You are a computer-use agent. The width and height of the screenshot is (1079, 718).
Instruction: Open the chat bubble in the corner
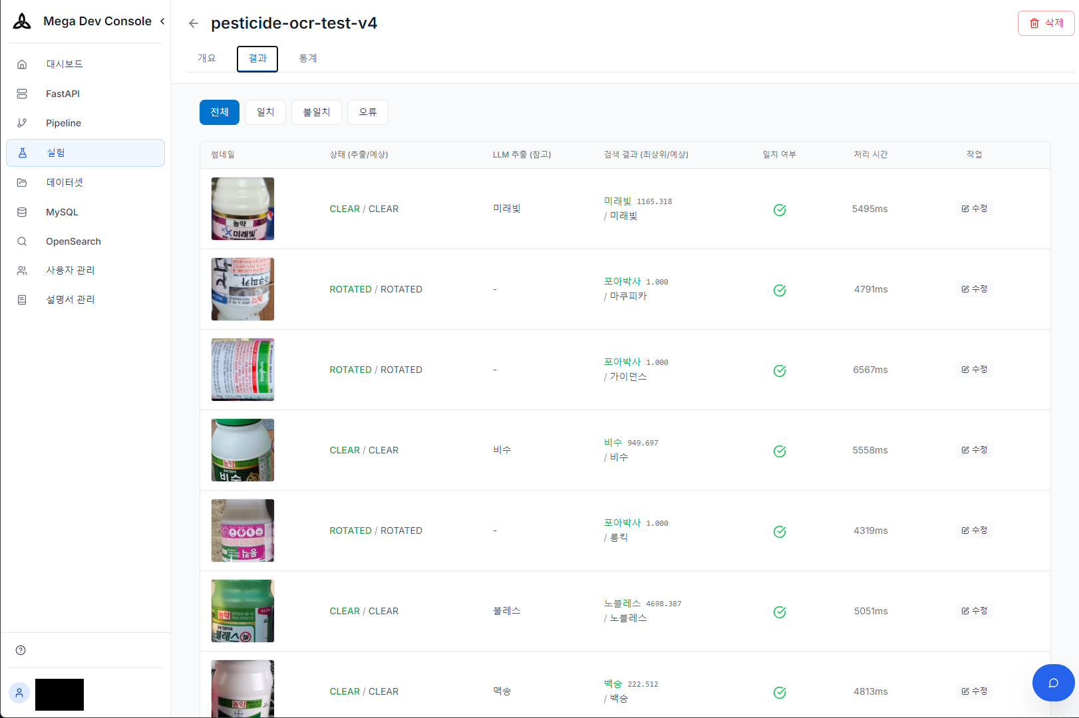[x=1053, y=683]
